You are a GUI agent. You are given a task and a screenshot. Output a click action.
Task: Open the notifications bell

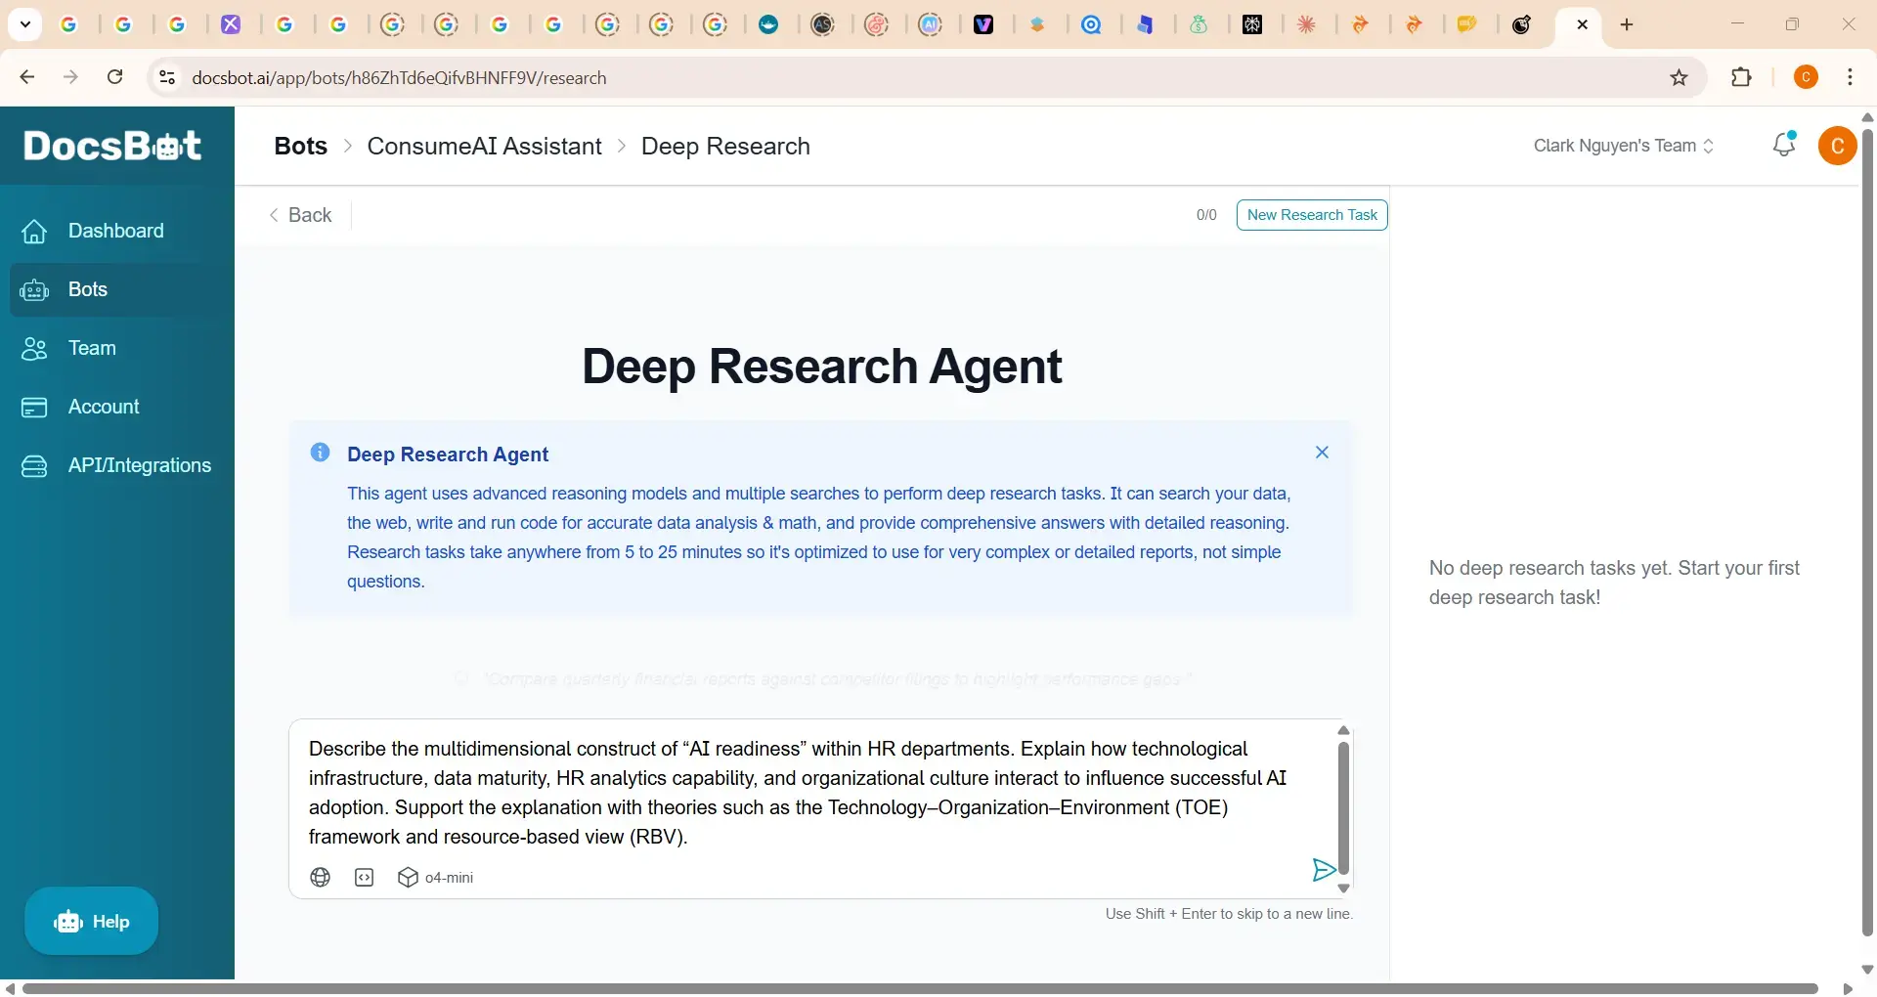click(1784, 145)
